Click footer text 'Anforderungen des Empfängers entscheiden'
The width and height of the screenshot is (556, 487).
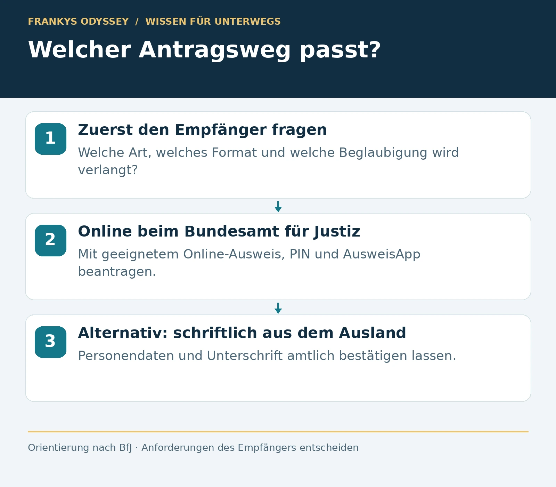click(x=250, y=448)
